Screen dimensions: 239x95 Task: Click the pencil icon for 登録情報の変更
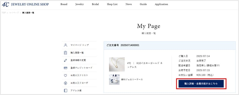click(65, 60)
